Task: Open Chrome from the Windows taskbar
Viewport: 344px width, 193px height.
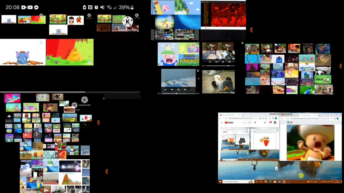Action: 284,182
